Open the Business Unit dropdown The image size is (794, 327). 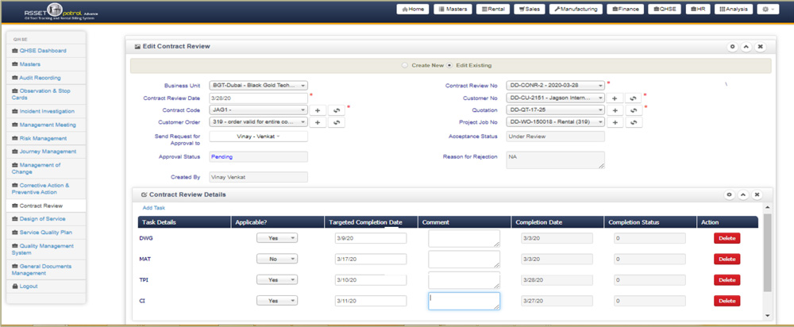pyautogui.click(x=258, y=85)
